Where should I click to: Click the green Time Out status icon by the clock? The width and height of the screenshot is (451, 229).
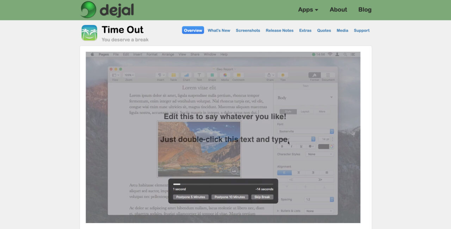click(314, 55)
